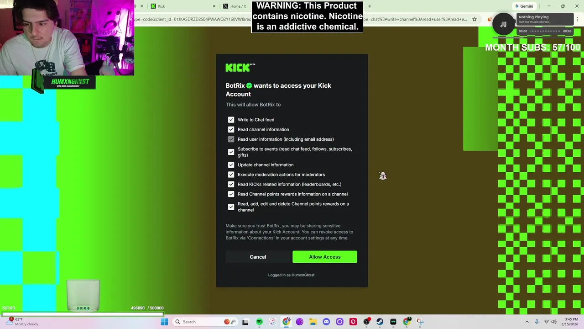584x329 pixels.
Task: Open the red square app icon in taskbar
Action: tap(353, 322)
